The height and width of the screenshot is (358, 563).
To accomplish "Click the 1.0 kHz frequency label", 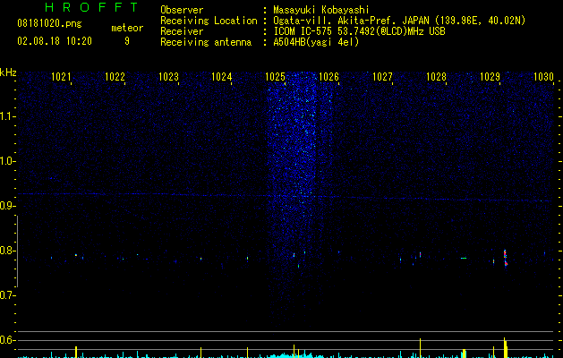I will [7, 161].
